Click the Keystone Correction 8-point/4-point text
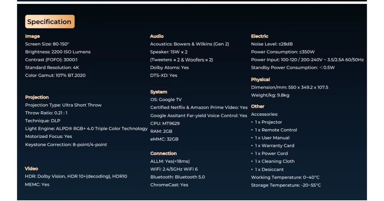The image size is (384, 201). point(66,145)
